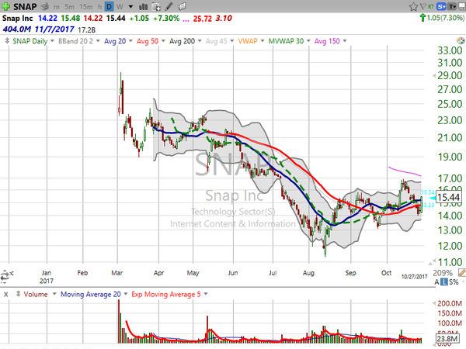The height and width of the screenshot is (349, 466).
Task: Click the high price 15.48
Action: coord(71,19)
